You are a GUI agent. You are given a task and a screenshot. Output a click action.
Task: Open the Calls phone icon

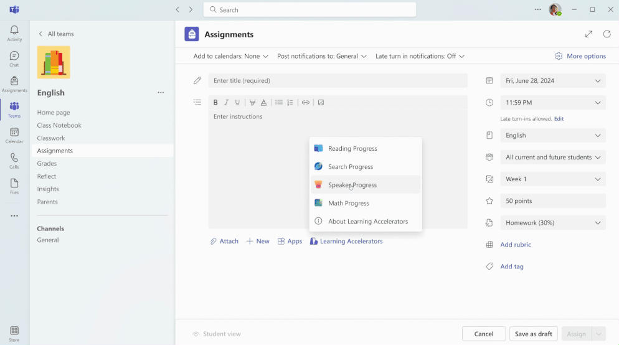coord(14,161)
